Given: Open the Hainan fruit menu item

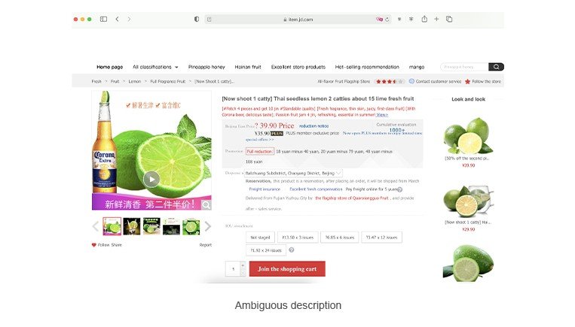Looking at the screenshot, I should point(248,67).
